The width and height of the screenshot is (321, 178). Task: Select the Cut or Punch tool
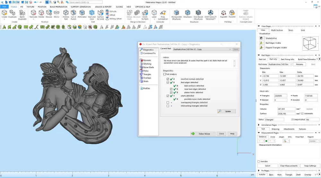coord(73,15)
